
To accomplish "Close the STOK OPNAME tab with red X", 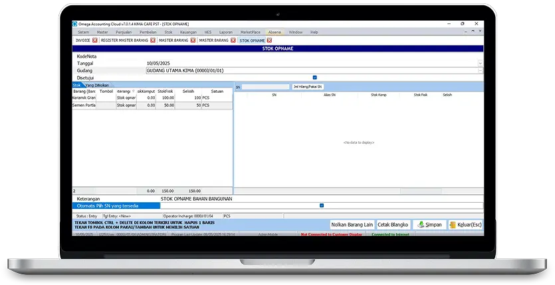I will pos(269,40).
